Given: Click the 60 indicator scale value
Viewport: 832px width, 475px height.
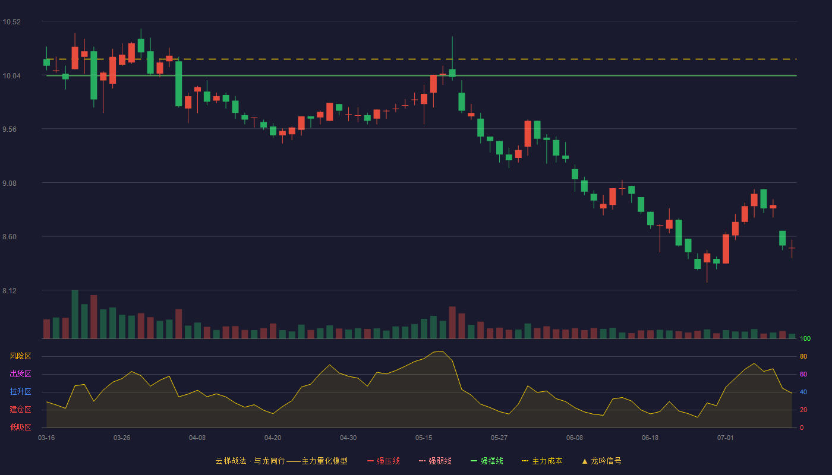Looking at the screenshot, I should click(803, 374).
